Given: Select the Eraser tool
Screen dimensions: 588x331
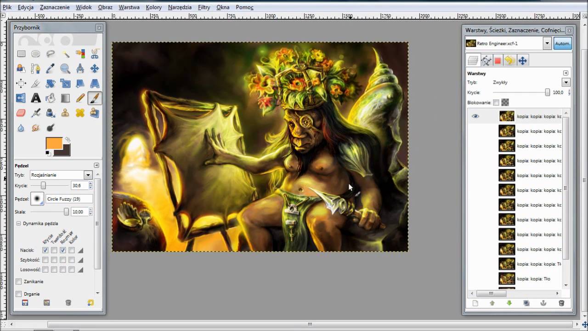Looking at the screenshot, I should 21,113.
